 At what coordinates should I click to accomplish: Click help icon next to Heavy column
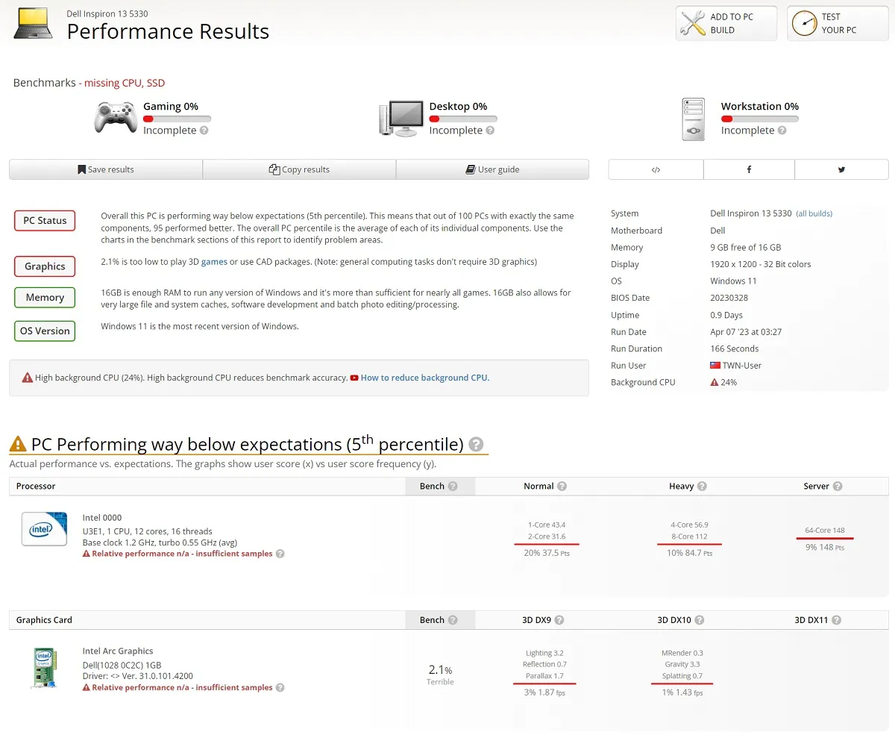(702, 486)
